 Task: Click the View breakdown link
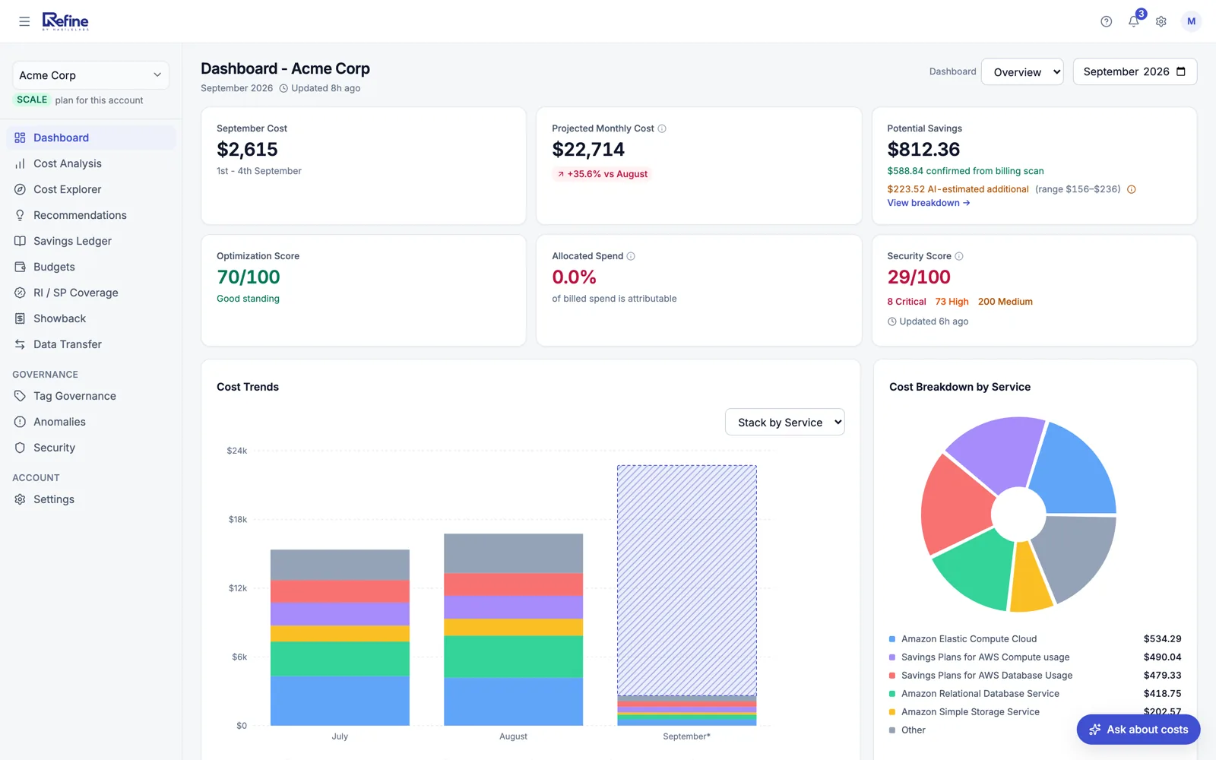[928, 203]
